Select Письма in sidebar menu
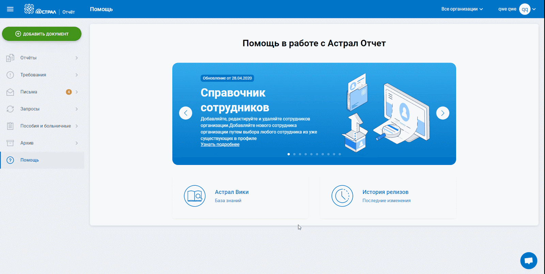Viewport: 545px width, 274px height. (42, 92)
